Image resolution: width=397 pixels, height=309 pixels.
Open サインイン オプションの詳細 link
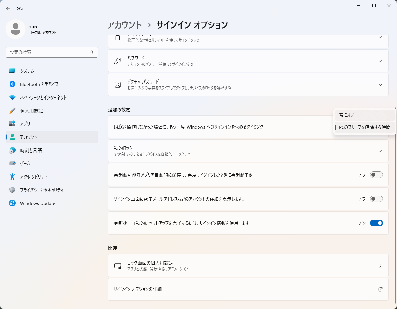click(x=248, y=289)
